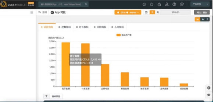Viewport: 213px width, 102px height.
Task: Click the shopping bag icon in header
Action: 159,4
